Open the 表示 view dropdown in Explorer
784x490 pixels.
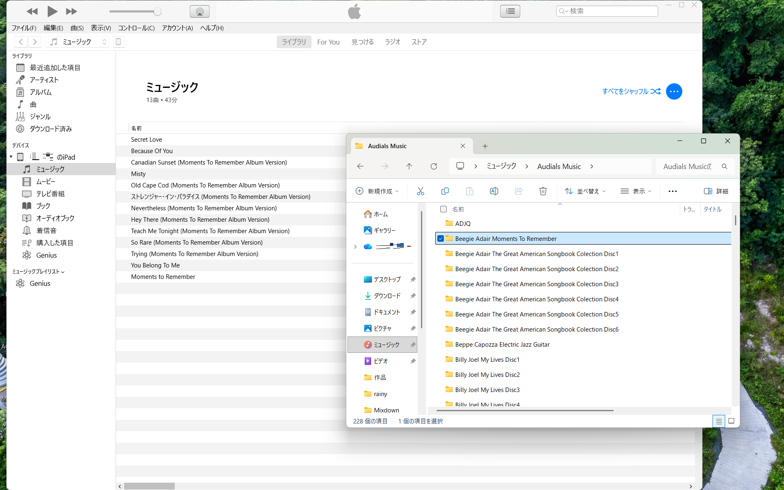[636, 191]
